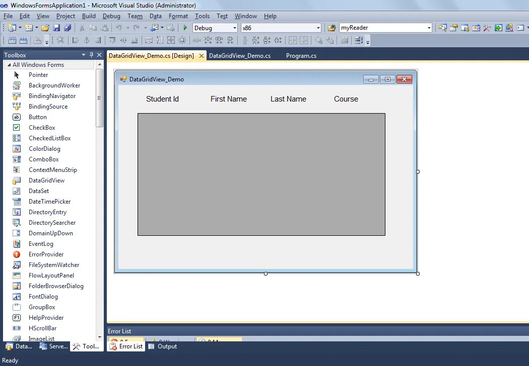Select the Last Name label on form
Screen dimensions: 529x366
(x=288, y=99)
